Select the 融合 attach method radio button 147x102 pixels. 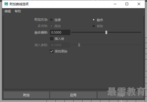click(x=94, y=20)
